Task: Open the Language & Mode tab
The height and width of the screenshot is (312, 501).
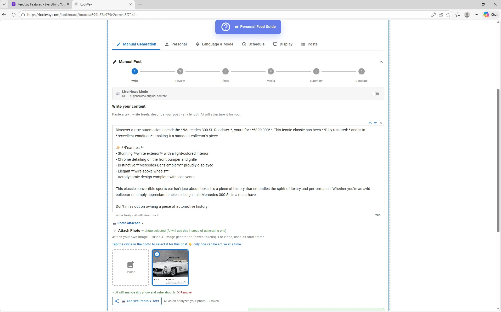Action: (x=215, y=44)
